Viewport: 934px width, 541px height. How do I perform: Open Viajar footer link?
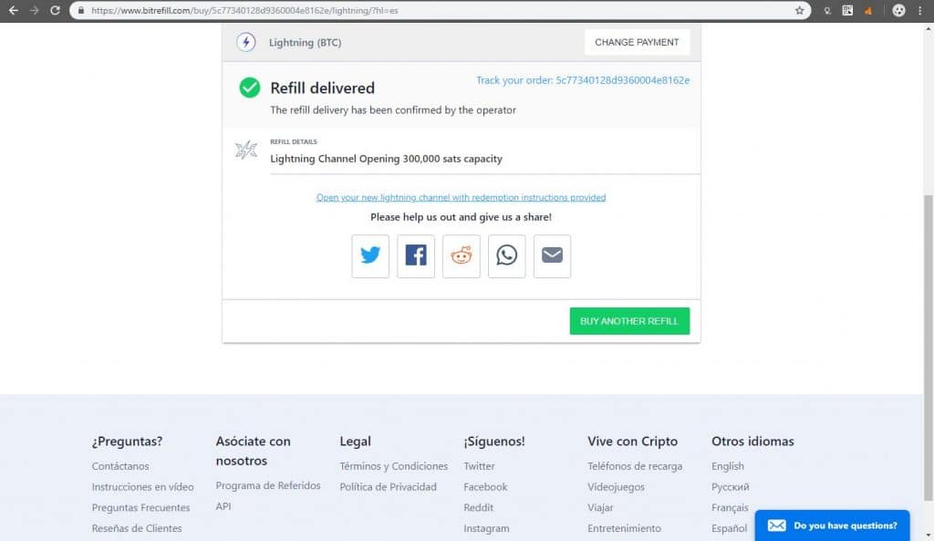coord(600,507)
